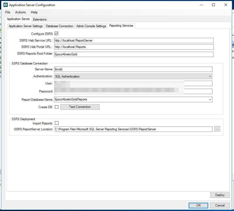Image resolution: width=234 pixels, height=211 pixels.
Task: Check the Import Reports checkbox
Action: [57, 123]
